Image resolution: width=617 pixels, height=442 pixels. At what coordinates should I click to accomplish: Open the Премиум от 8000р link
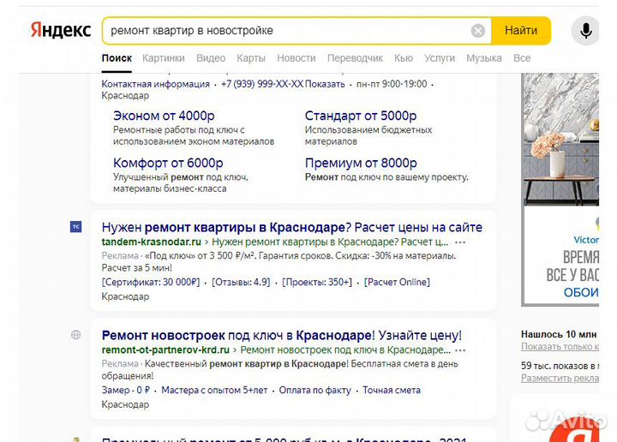[x=361, y=163]
